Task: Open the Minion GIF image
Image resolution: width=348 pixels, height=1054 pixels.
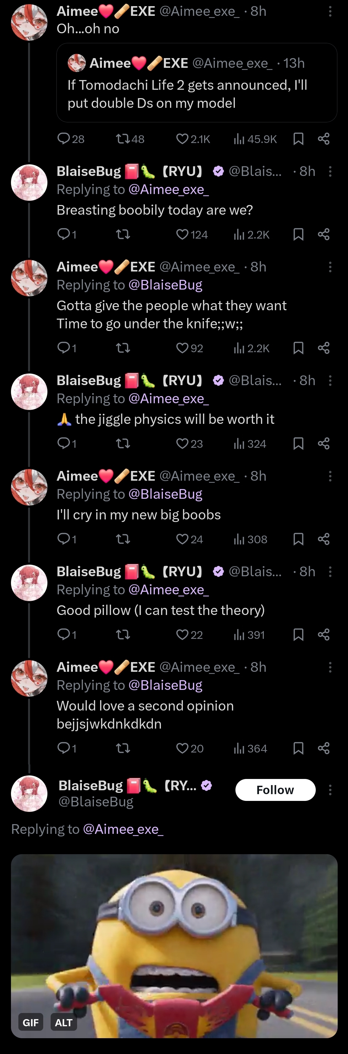Action: (x=174, y=945)
